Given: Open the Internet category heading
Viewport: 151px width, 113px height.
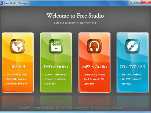Looking at the screenshot, I should tap(18, 67).
